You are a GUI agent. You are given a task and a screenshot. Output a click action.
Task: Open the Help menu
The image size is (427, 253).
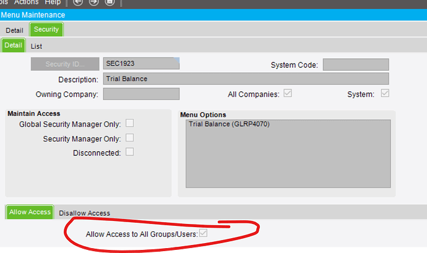click(x=53, y=2)
